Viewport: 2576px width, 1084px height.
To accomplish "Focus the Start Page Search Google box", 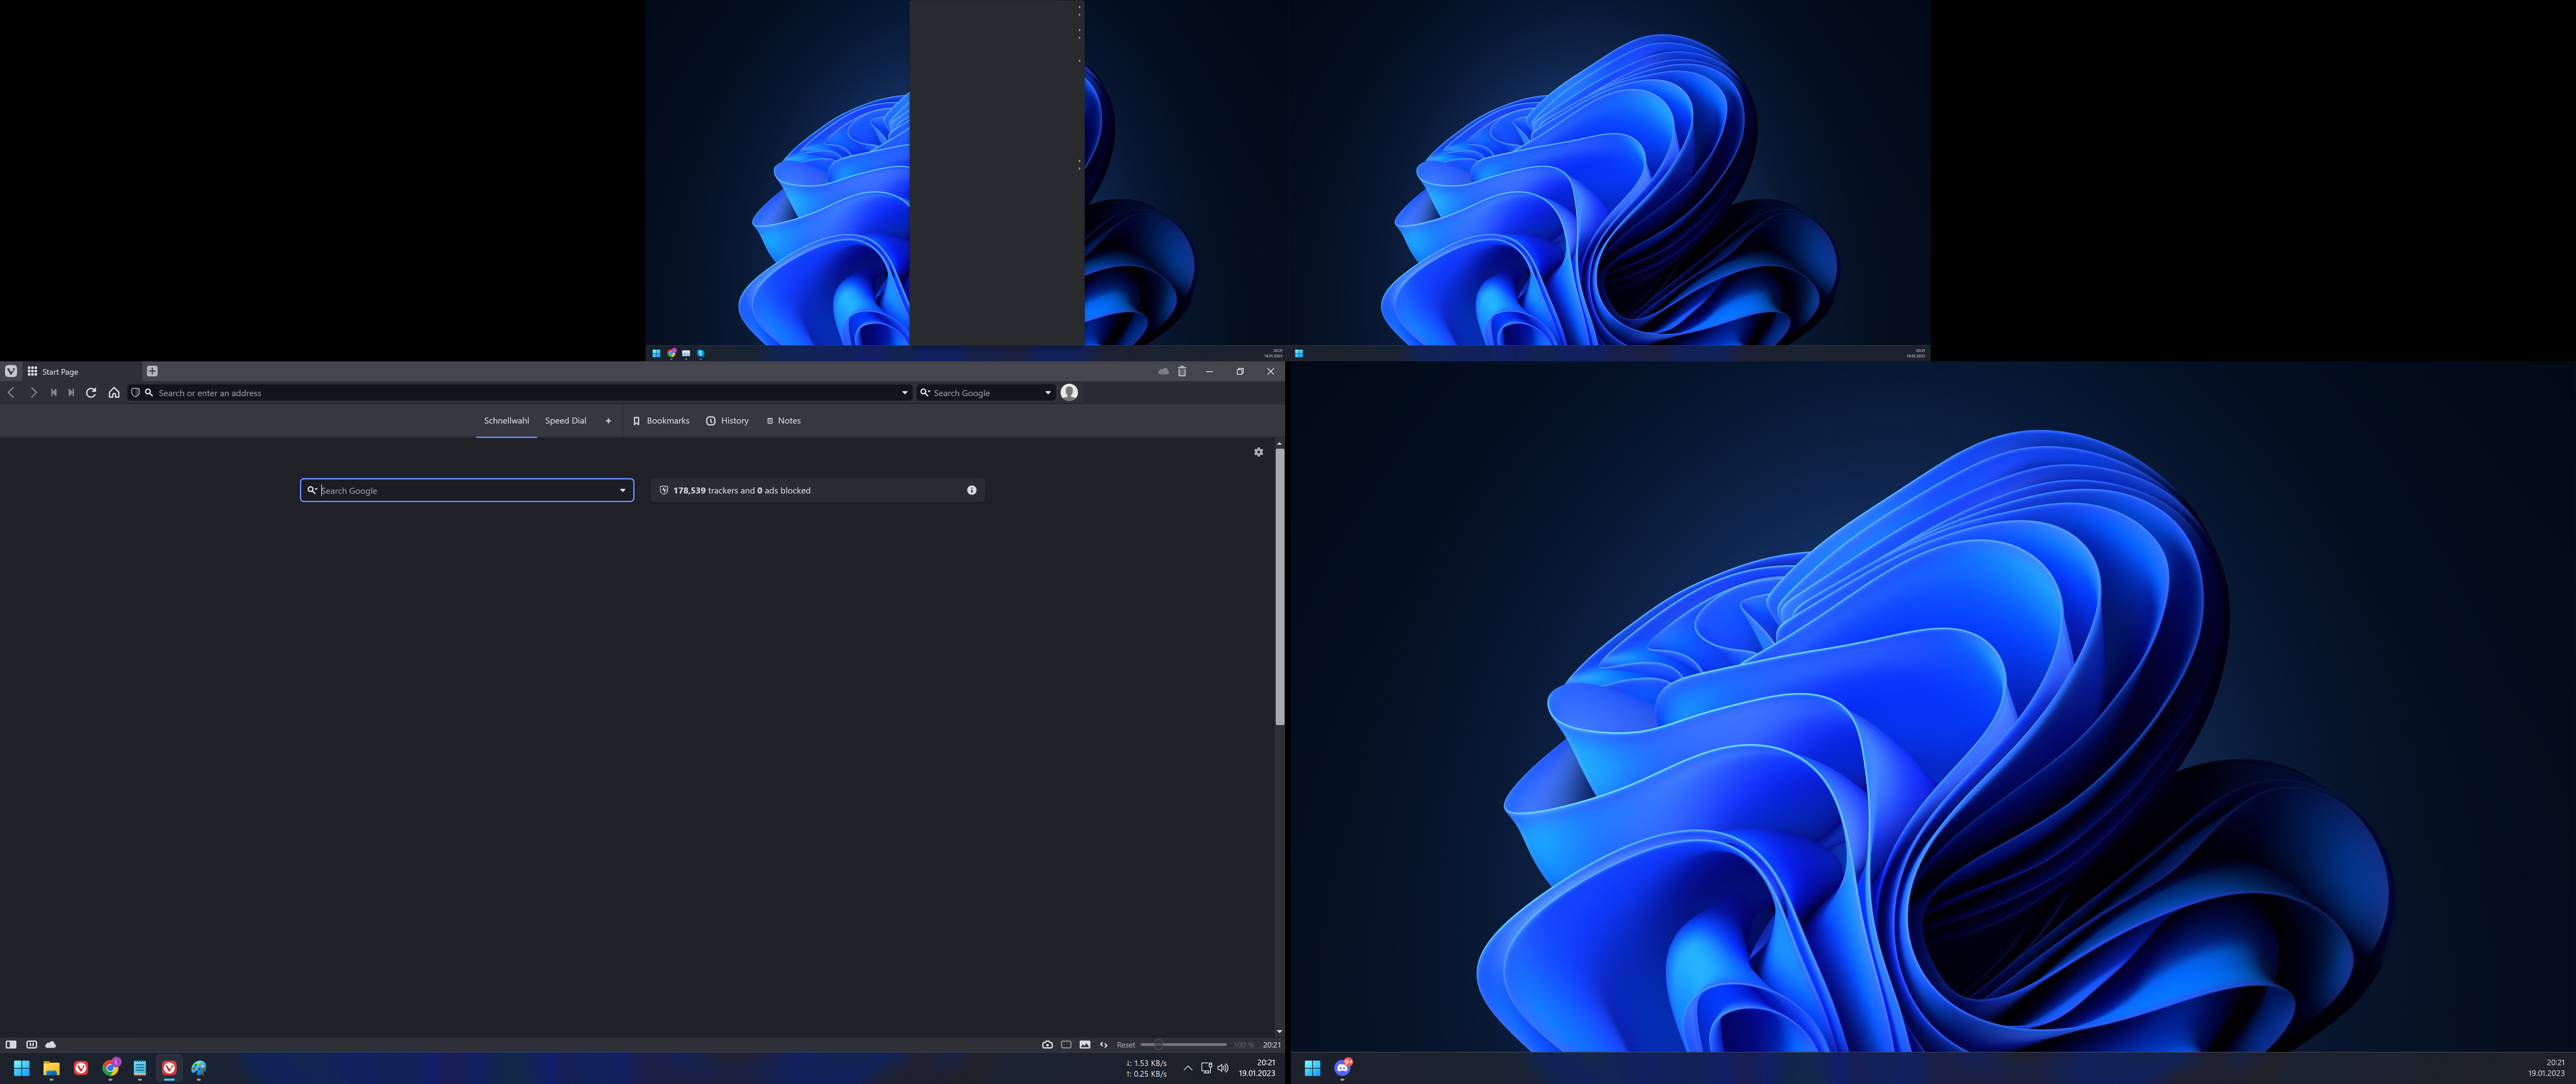I will point(467,490).
